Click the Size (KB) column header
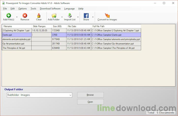Viewport: 178px width, 116px height. coord(59,26)
